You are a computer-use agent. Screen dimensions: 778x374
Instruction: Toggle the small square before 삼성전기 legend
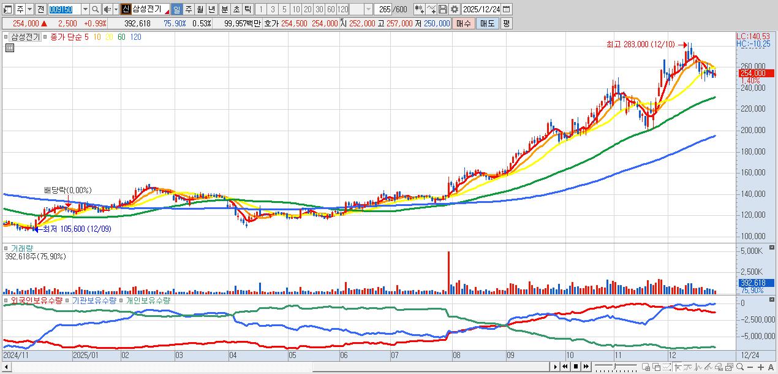(x=7, y=37)
